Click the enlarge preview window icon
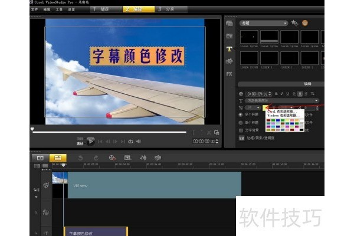Screen dimensions: 354x236 pyautogui.click(x=217, y=133)
